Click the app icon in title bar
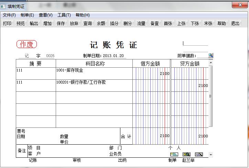 (x=3, y=6)
